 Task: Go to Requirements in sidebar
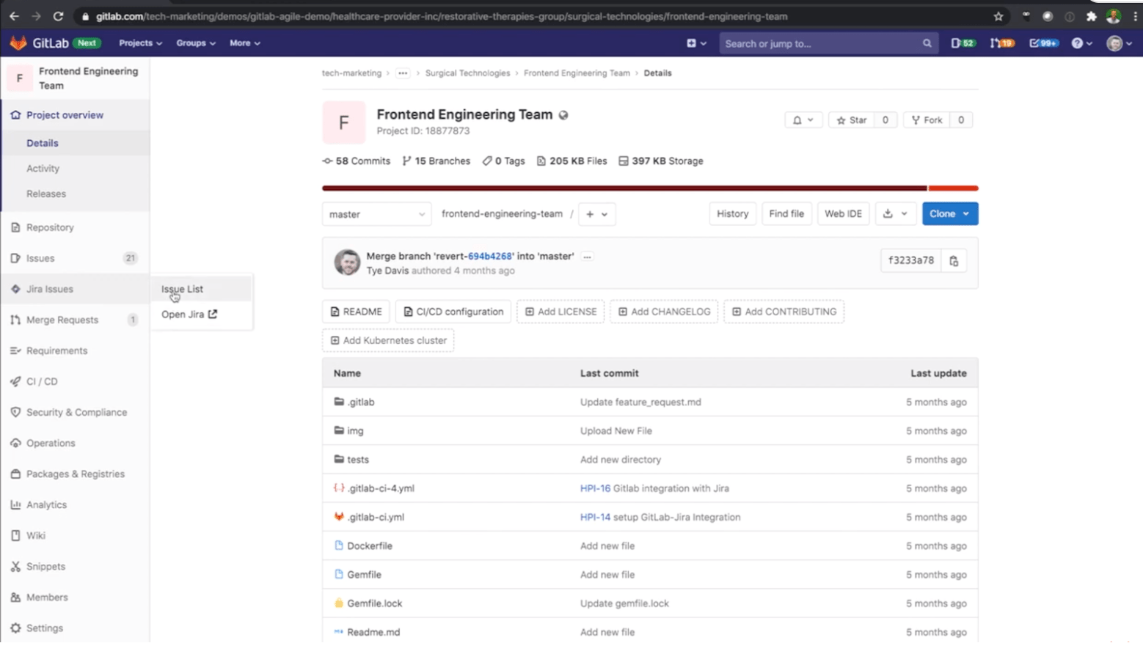[x=75, y=350]
